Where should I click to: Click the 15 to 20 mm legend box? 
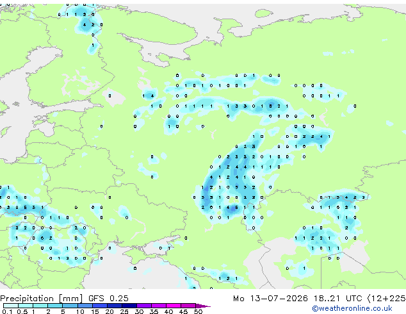coord(100,306)
